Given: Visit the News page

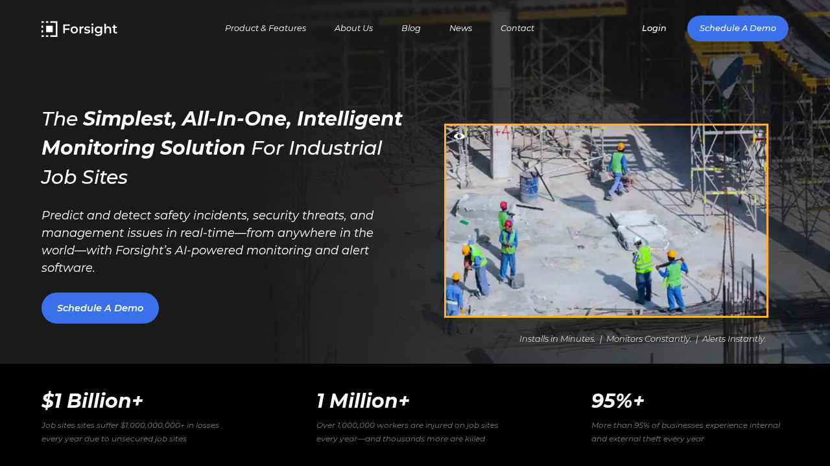Looking at the screenshot, I should pos(460,28).
